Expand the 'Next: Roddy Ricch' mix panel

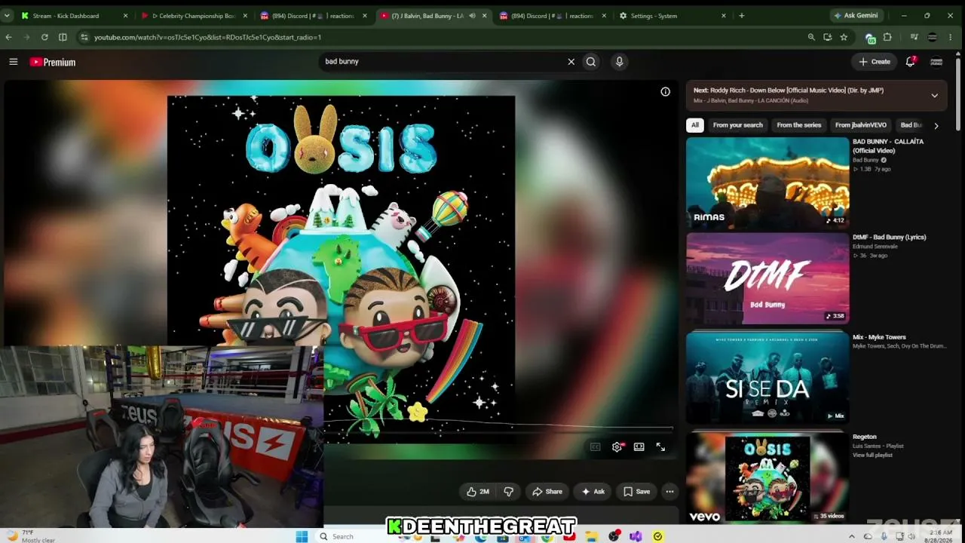[934, 96]
